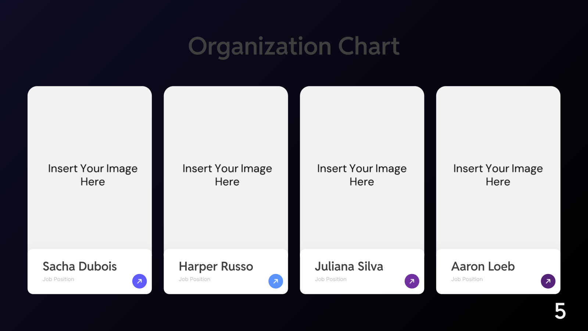Click the arrow icon on Sacha Dubois card
Image resolution: width=588 pixels, height=331 pixels.
click(x=140, y=281)
